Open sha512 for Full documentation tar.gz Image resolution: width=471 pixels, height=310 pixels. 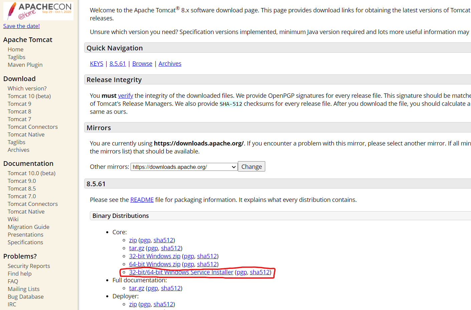pyautogui.click(x=171, y=288)
